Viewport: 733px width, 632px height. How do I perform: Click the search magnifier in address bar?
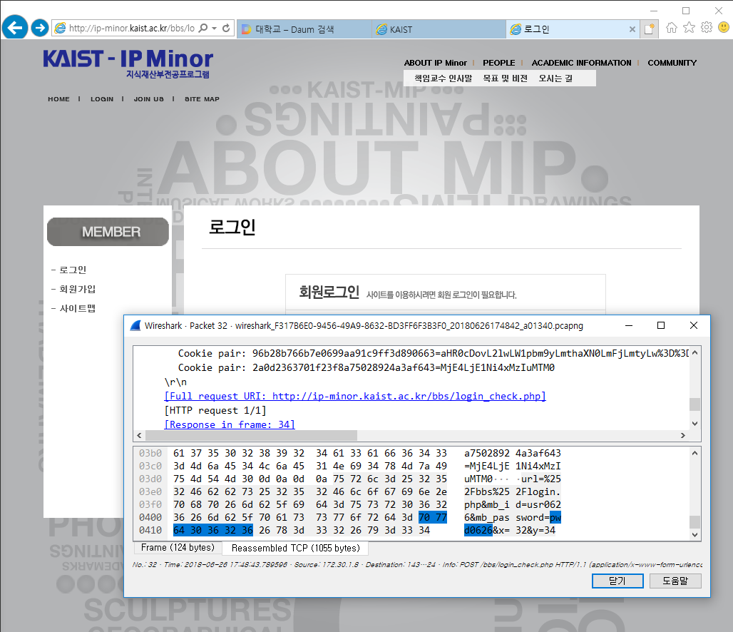tap(203, 28)
